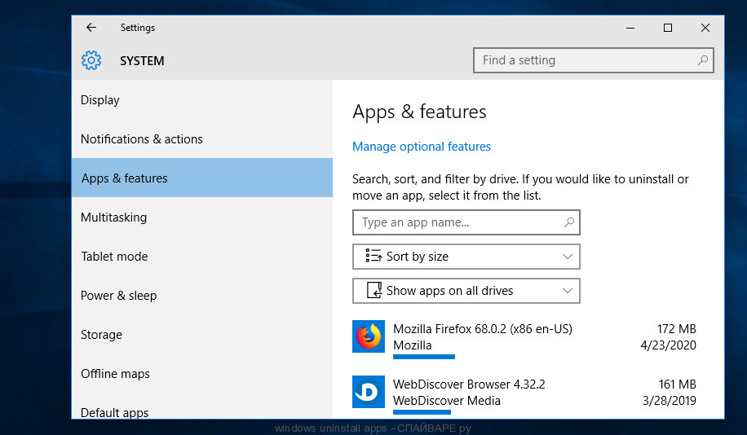747x435 pixels.
Task: Click the 161 MB size value
Action: (x=678, y=384)
